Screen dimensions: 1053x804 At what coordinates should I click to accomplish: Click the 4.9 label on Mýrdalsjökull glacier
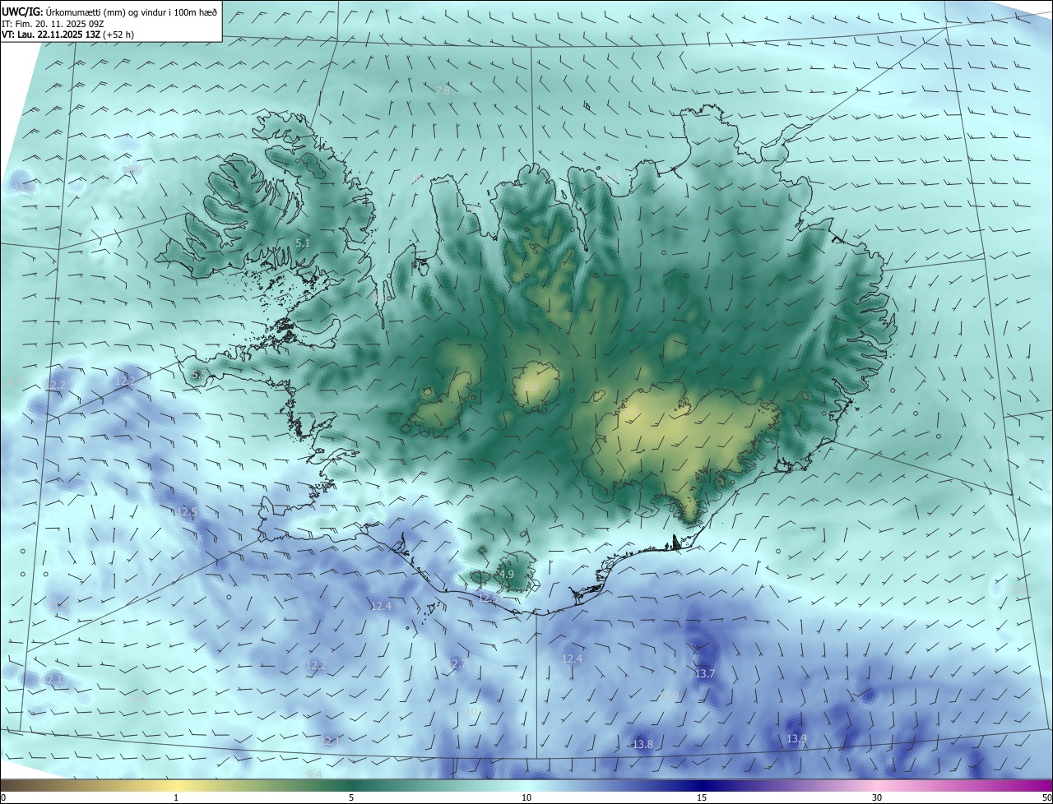point(506,575)
